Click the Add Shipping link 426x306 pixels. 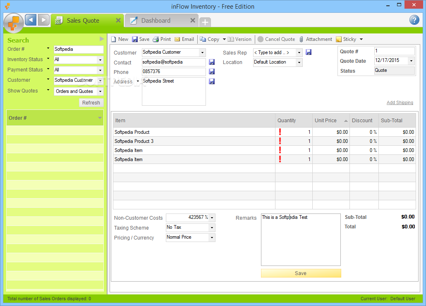[x=400, y=102]
